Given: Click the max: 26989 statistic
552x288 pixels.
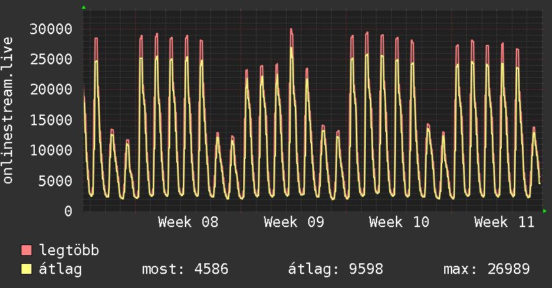Looking at the screenshot, I should click(x=486, y=269).
